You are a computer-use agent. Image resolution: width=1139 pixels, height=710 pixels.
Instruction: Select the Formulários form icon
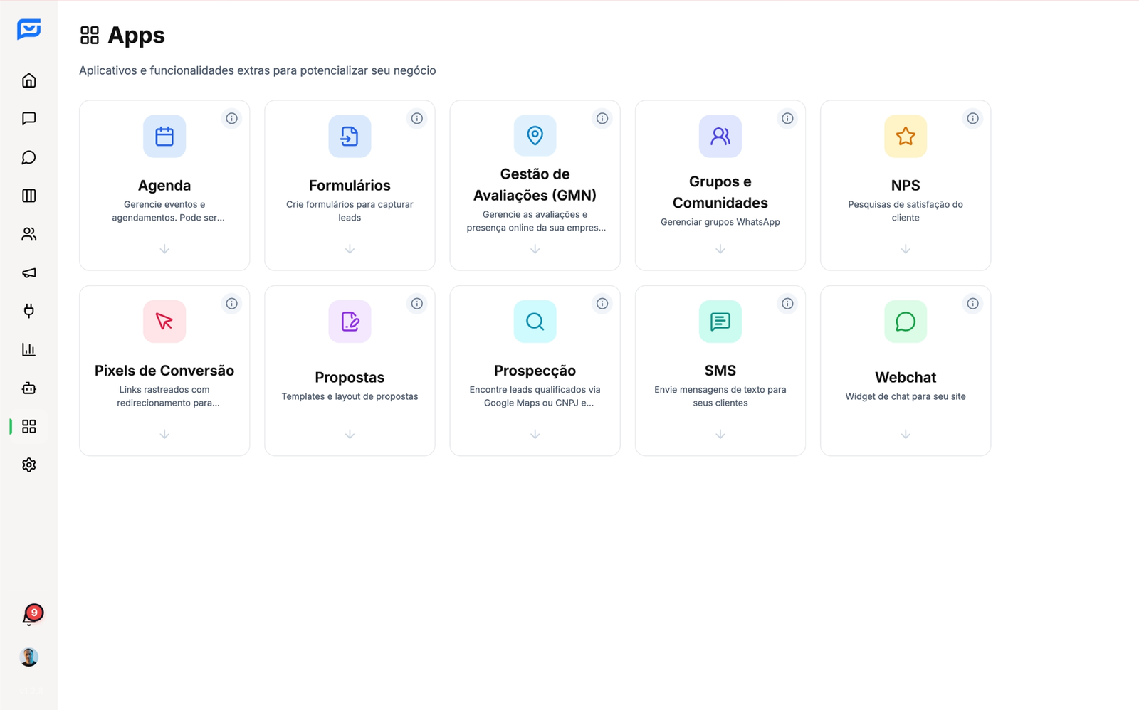(350, 136)
